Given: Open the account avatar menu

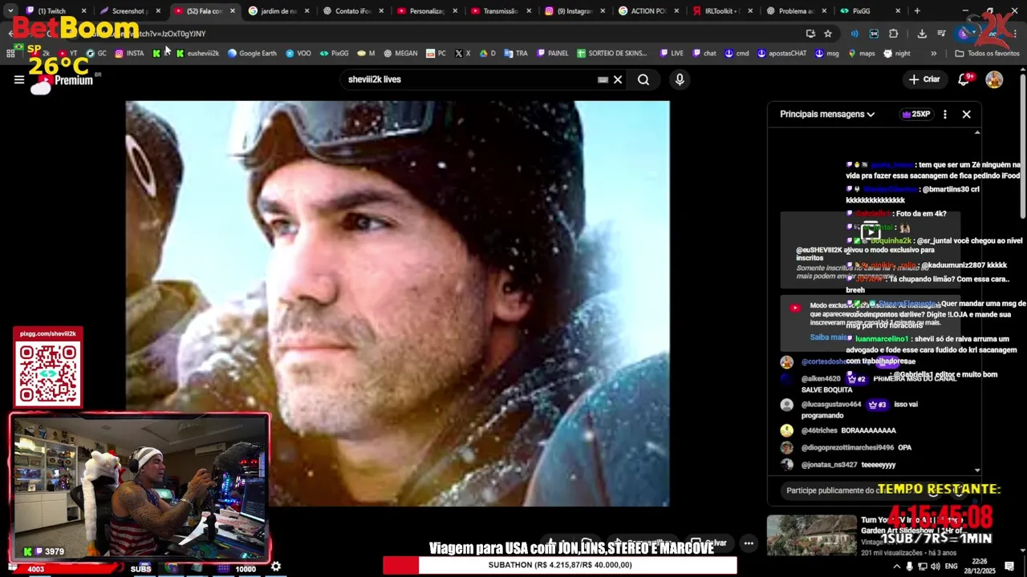Looking at the screenshot, I should 994,79.
